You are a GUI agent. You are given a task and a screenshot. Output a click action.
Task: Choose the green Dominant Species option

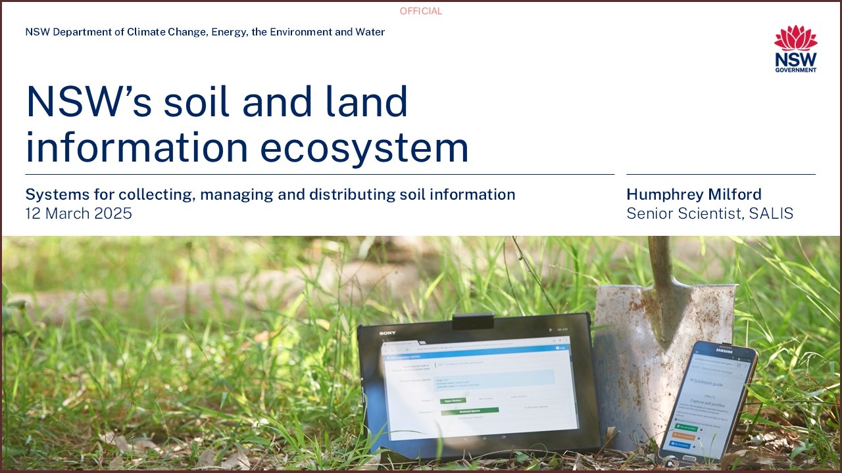pyautogui.click(x=469, y=411)
